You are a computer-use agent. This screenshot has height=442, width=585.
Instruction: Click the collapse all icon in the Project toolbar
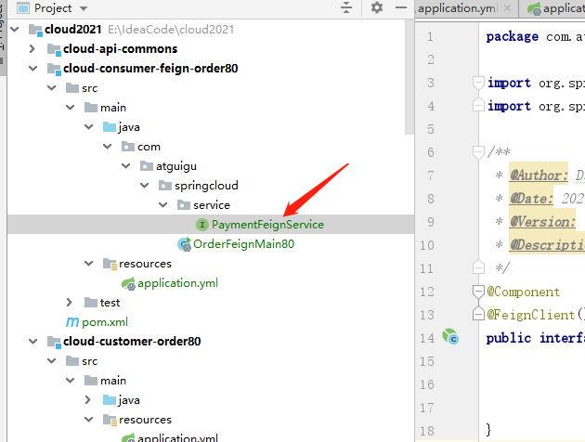tap(346, 7)
